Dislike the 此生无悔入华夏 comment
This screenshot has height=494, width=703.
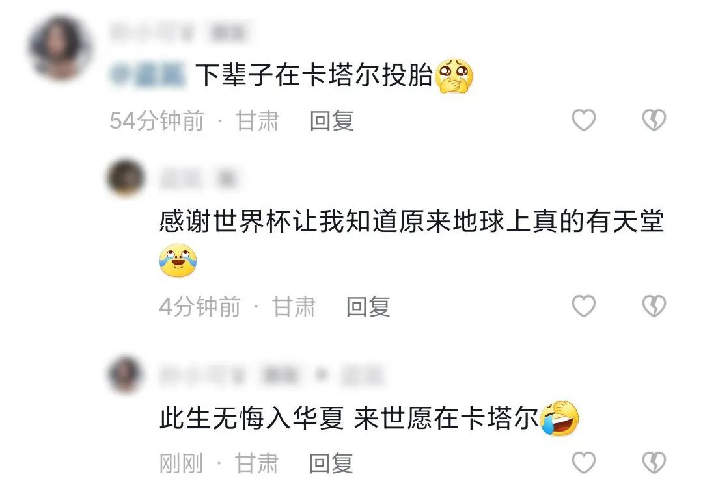(x=654, y=463)
